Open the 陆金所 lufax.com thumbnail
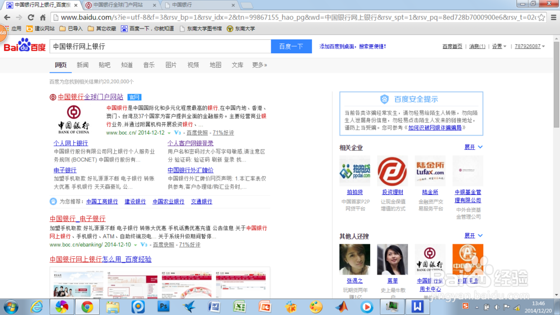 tap(430, 171)
